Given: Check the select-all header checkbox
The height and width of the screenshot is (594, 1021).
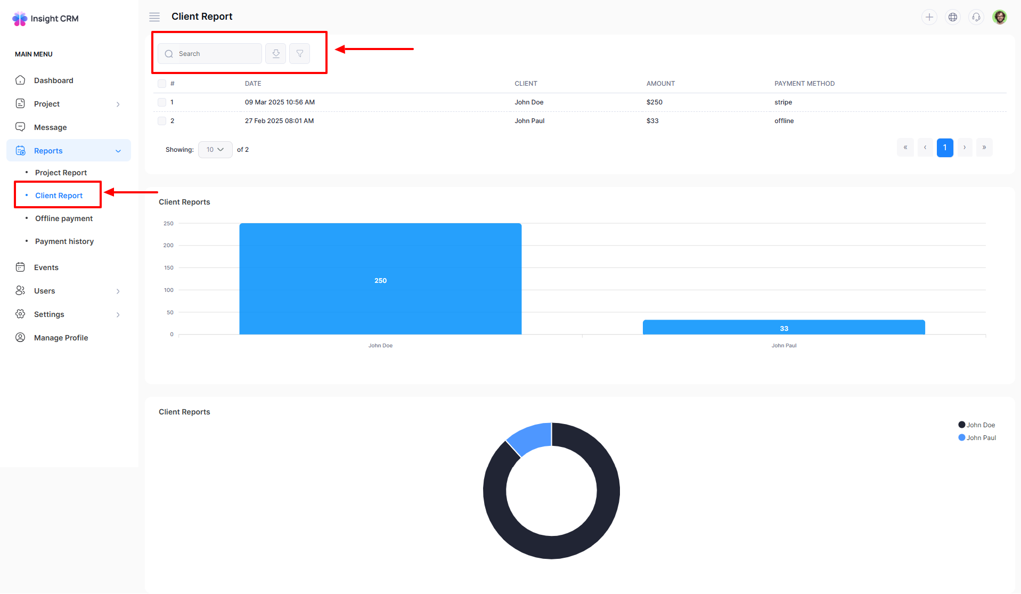Looking at the screenshot, I should 162,84.
